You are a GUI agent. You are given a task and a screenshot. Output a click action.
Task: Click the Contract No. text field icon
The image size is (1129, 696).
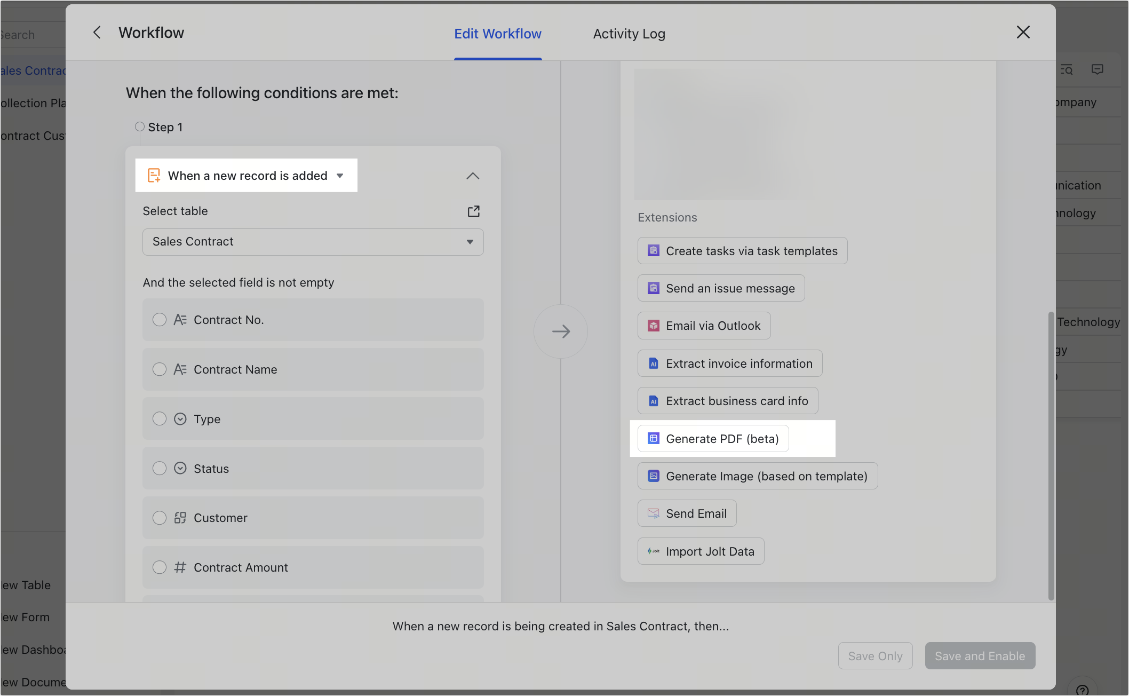coord(180,320)
